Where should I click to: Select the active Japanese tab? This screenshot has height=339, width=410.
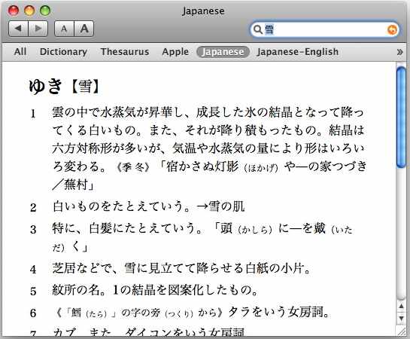coord(223,52)
